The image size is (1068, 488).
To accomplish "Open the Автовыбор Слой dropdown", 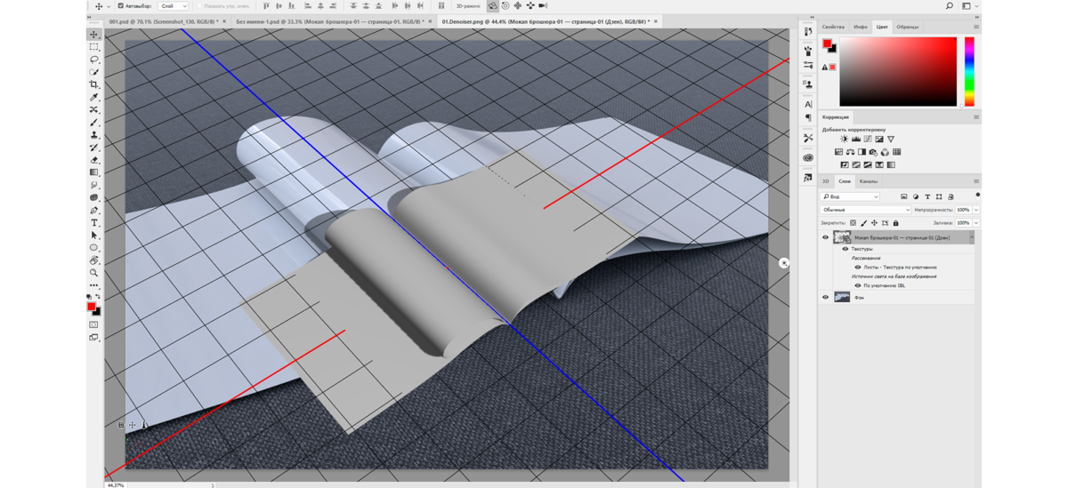I will 174,6.
